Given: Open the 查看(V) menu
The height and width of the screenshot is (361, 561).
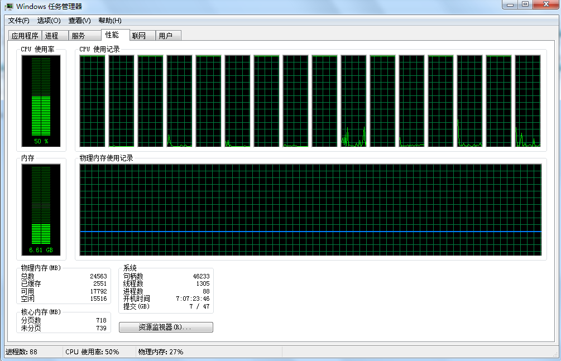Looking at the screenshot, I should pos(79,21).
